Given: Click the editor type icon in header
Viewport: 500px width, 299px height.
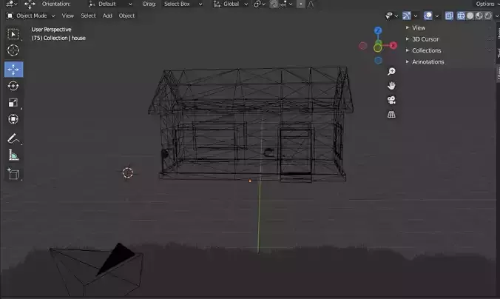Looking at the screenshot, I should (12, 4).
